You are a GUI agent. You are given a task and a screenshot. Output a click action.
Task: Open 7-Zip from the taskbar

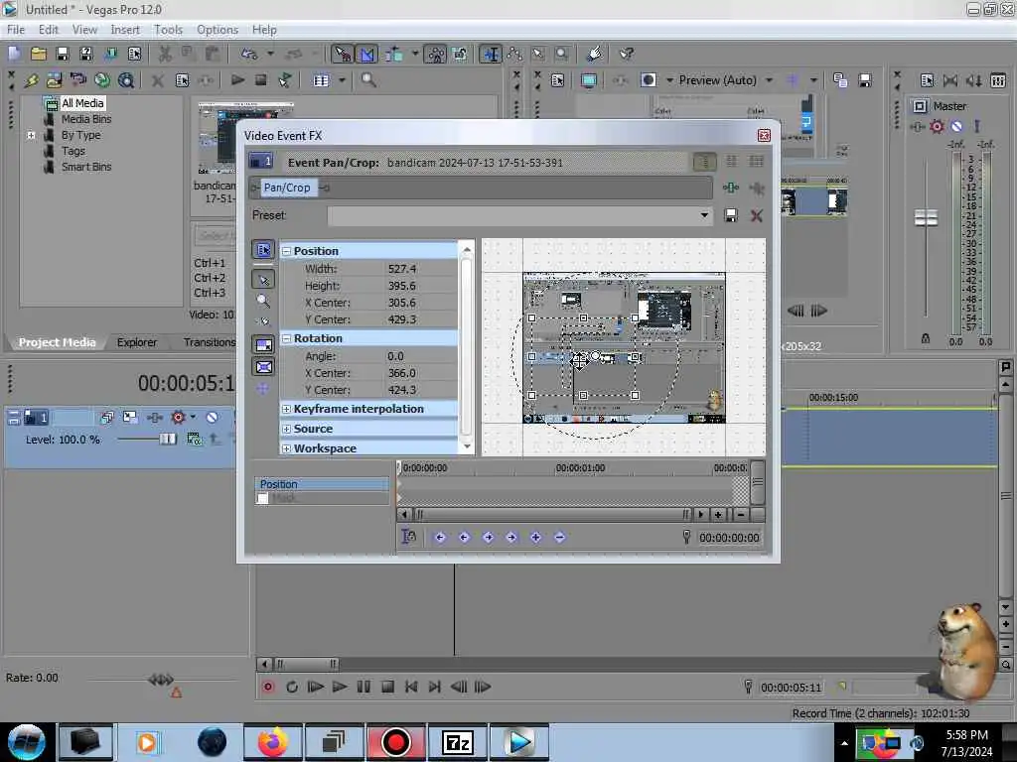point(457,742)
